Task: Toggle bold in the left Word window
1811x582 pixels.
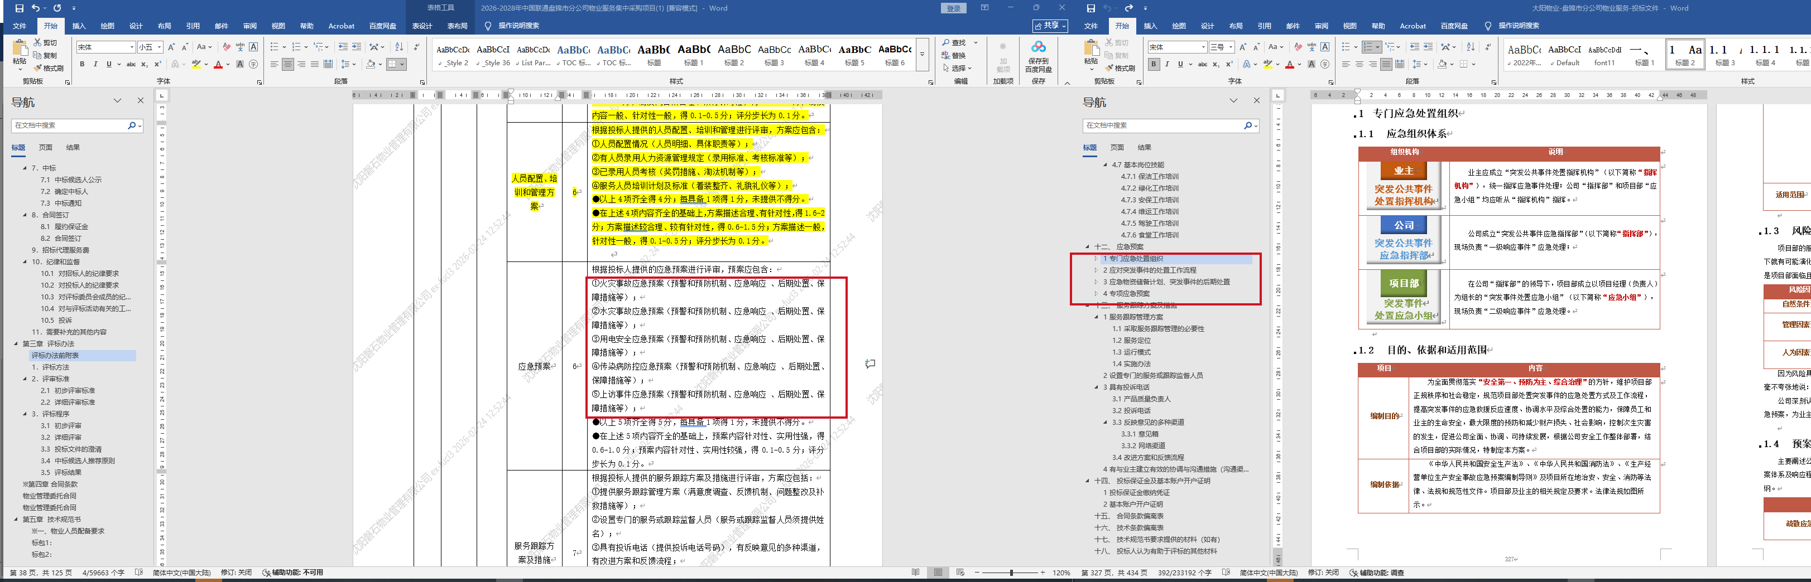Action: (82, 64)
